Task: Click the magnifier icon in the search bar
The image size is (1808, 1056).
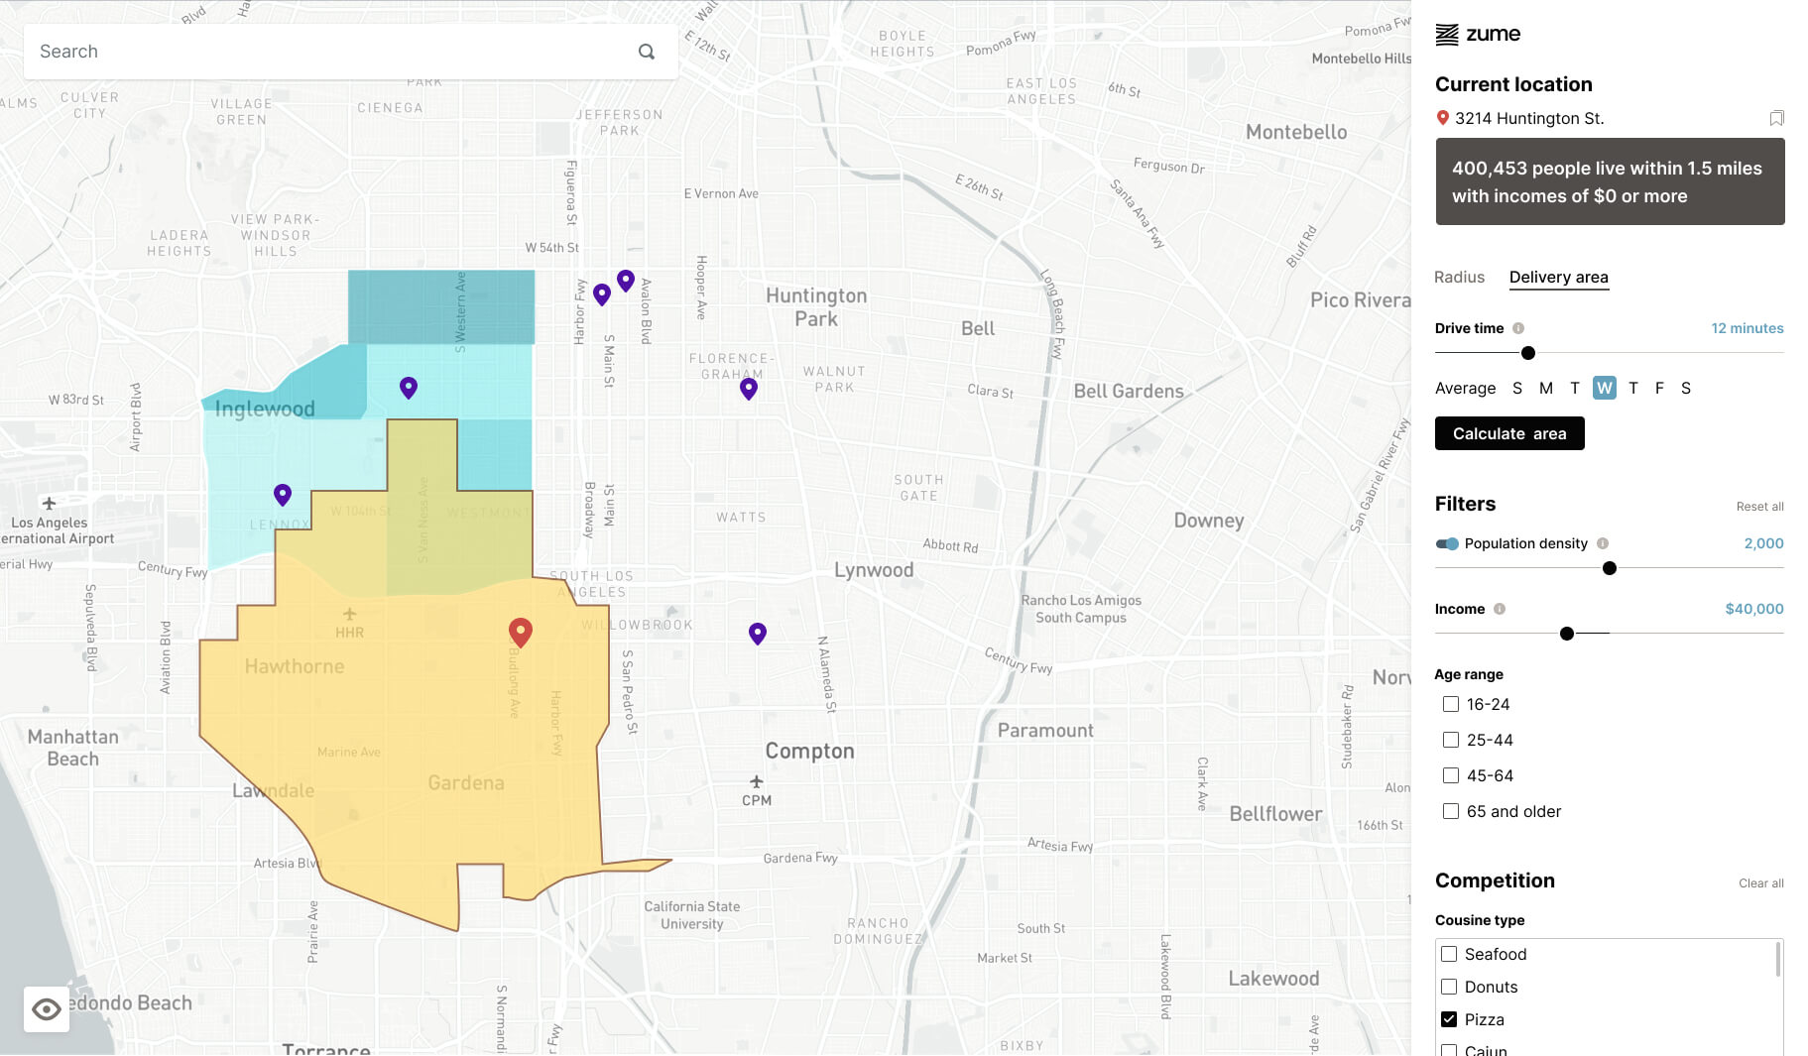Action: coord(647,52)
